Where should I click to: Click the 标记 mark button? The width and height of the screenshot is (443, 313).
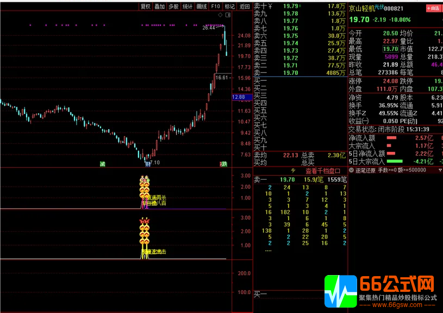coord(230,7)
